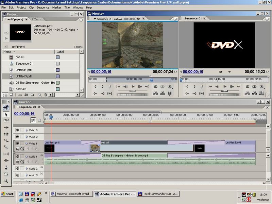The width and height of the screenshot is (272, 204).
Task: Click the Source monitor shuttle slider
Action: click(133, 91)
